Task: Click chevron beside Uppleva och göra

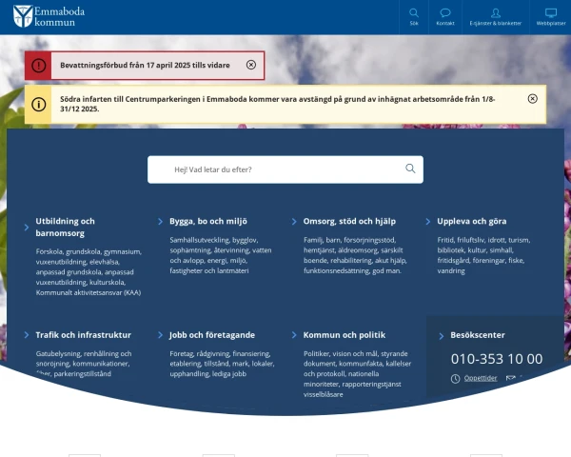Action: click(x=428, y=222)
